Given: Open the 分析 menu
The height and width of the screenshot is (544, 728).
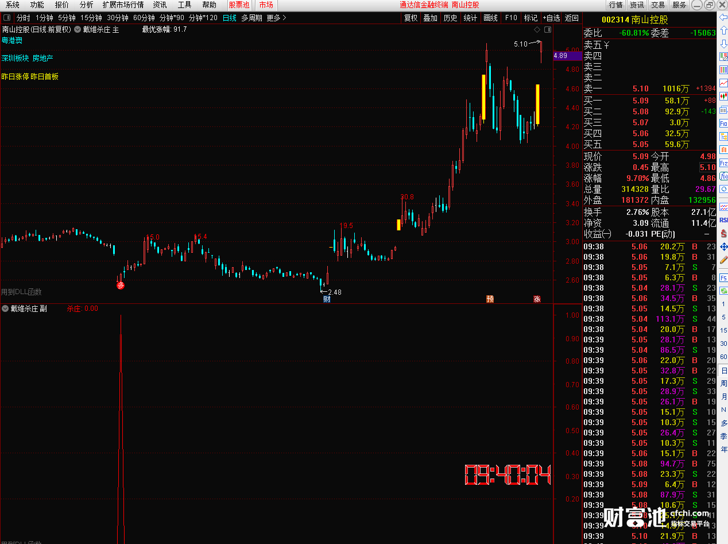Looking at the screenshot, I should 86,5.
